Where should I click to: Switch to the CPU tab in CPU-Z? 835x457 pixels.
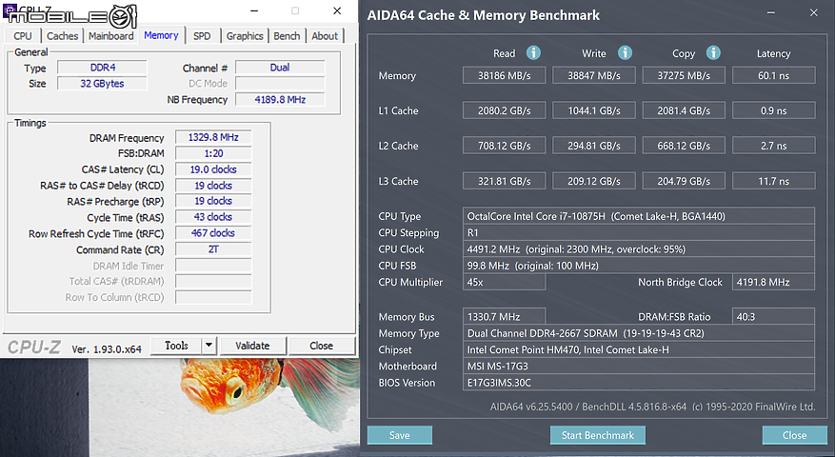(22, 36)
